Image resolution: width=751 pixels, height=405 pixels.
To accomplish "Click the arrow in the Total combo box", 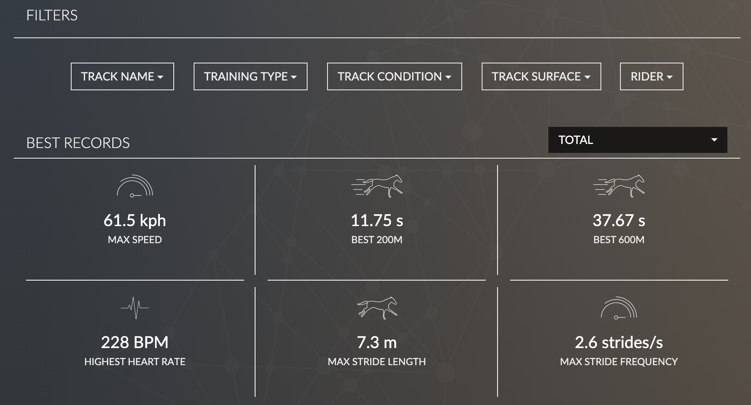I will tap(714, 140).
